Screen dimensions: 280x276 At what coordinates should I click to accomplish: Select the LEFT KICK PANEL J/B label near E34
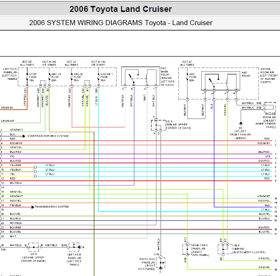pos(75,260)
